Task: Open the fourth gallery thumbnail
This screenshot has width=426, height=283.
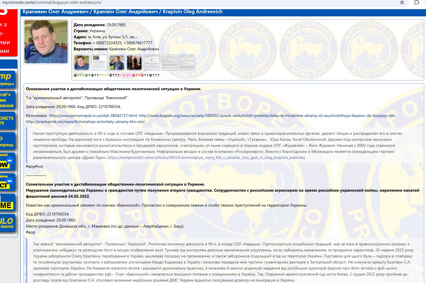Action: pyautogui.click(x=134, y=63)
